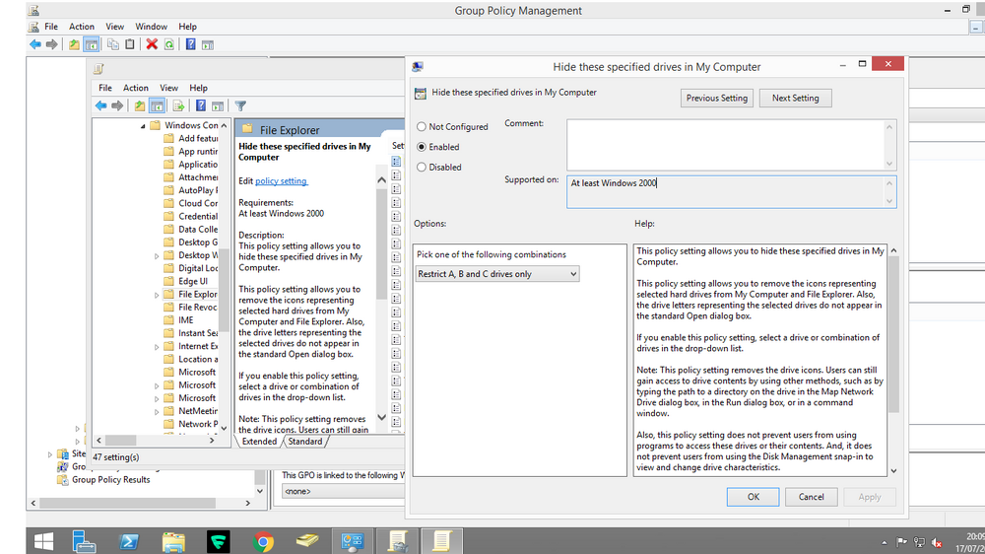The height and width of the screenshot is (554, 985).
Task: Open File Explorer from the taskbar
Action: coord(173,541)
